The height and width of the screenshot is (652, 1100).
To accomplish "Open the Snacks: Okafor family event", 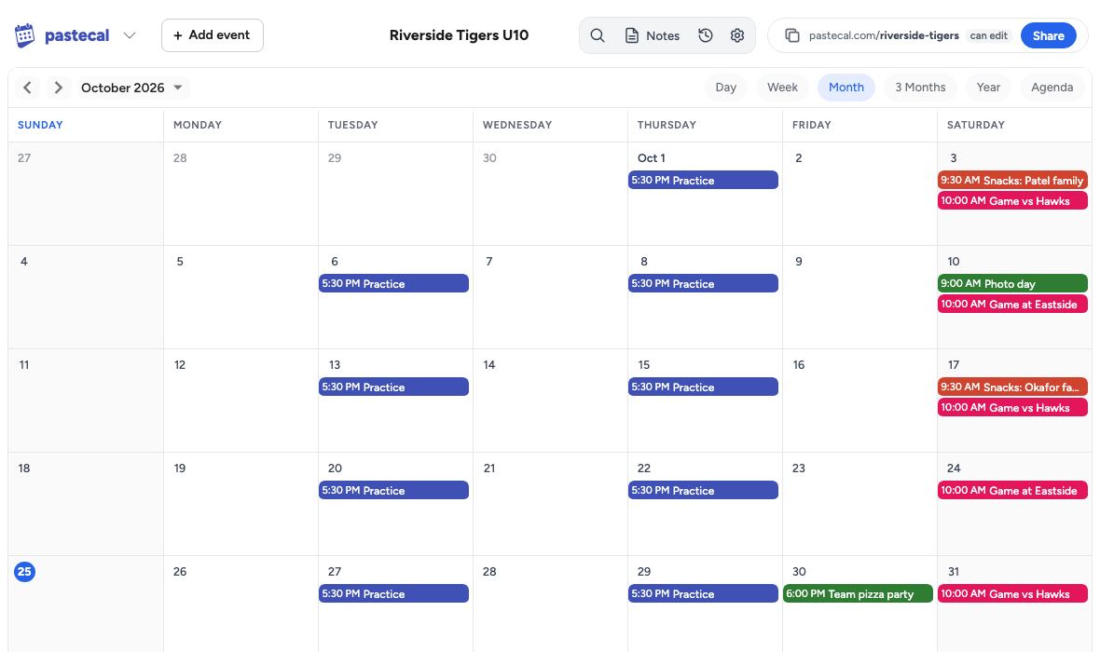I will [1012, 387].
